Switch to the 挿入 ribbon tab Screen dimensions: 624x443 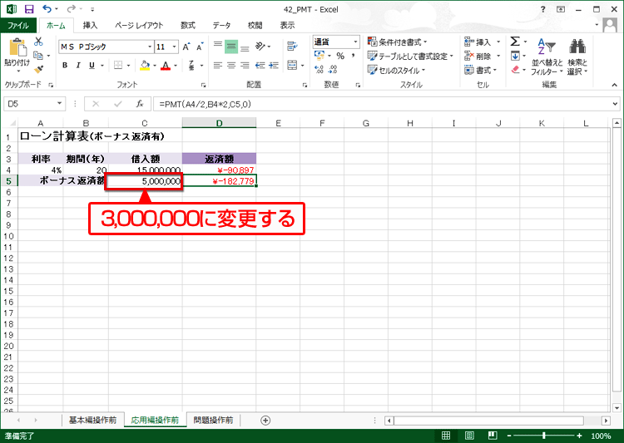[x=90, y=26]
